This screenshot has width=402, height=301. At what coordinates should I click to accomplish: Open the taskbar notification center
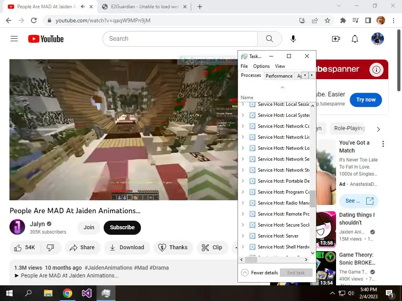(389, 293)
